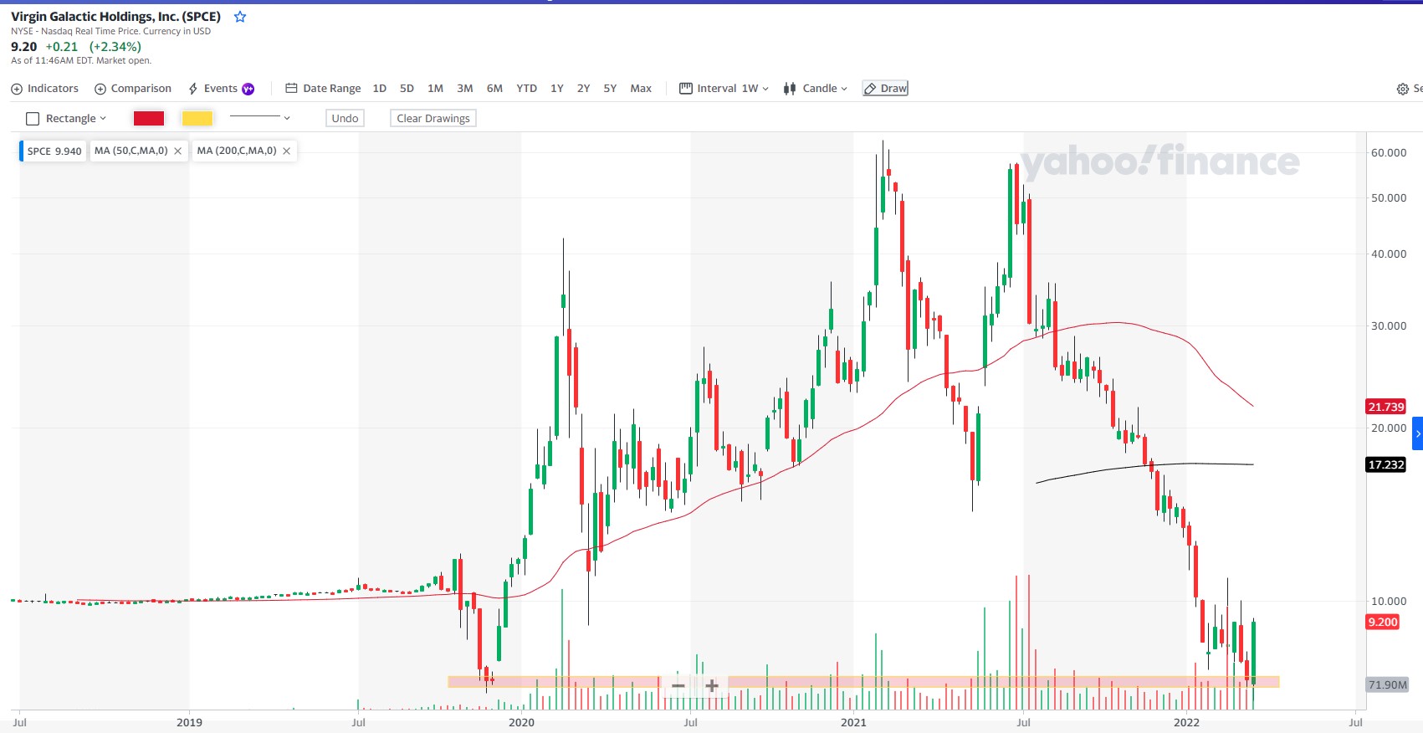Pick the red line color swatch
Image resolution: width=1423 pixels, height=733 pixels.
[x=149, y=119]
